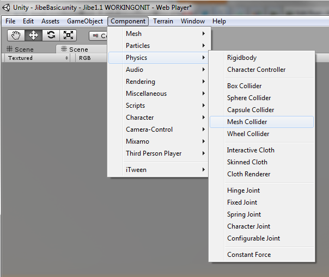Select the Hand tool in toolbar

tap(16, 35)
